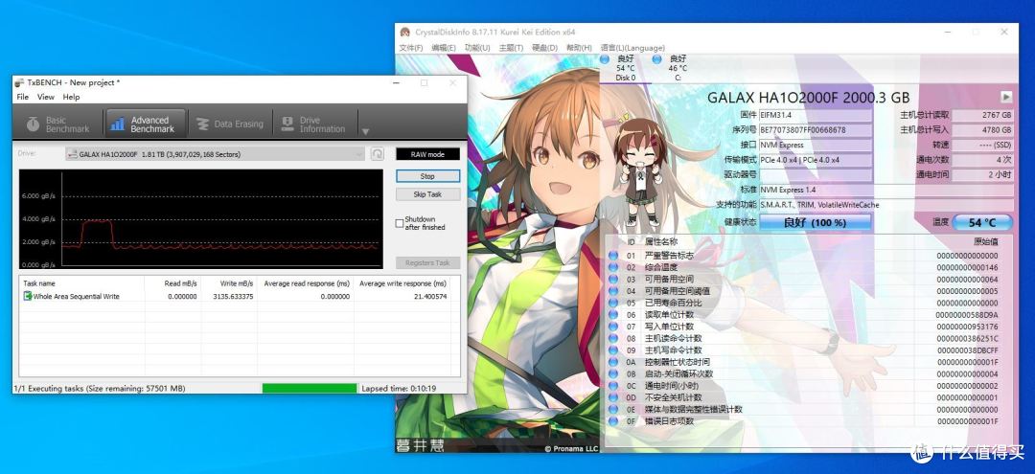The image size is (1035, 474).
Task: Select the 主机读命令计数 attribute row
Action: [808, 339]
